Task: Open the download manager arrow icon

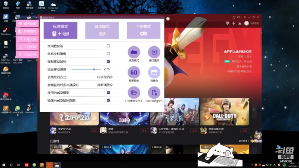Action: [x=240, y=23]
